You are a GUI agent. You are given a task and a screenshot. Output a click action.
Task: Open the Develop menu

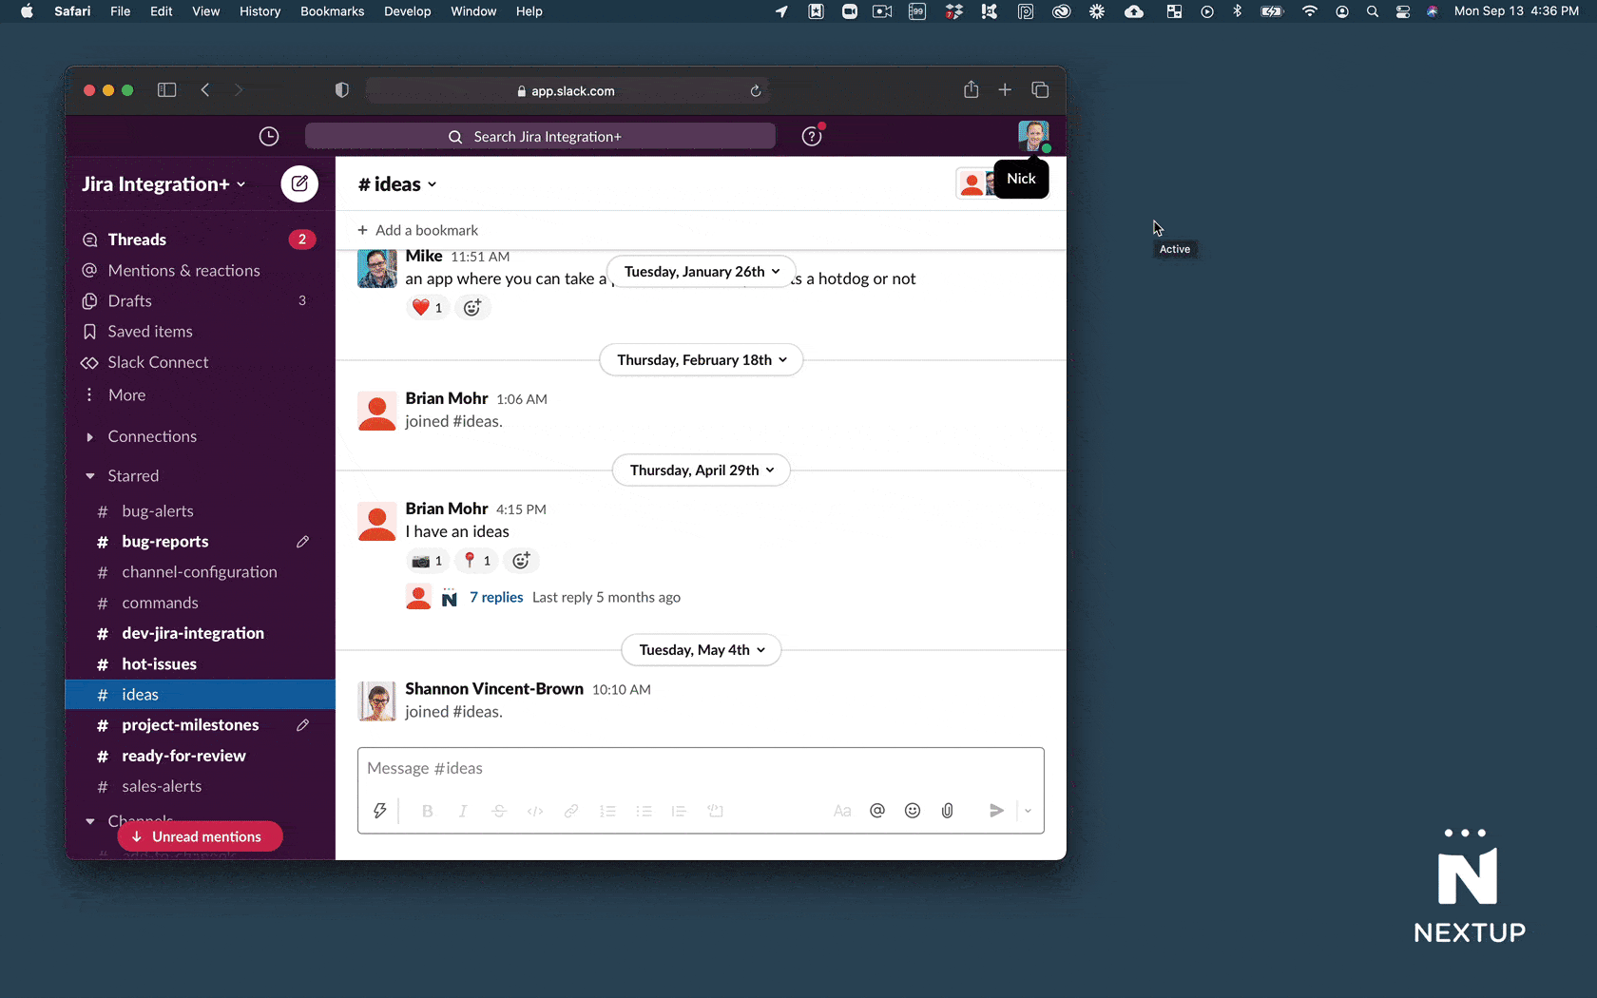tap(407, 11)
